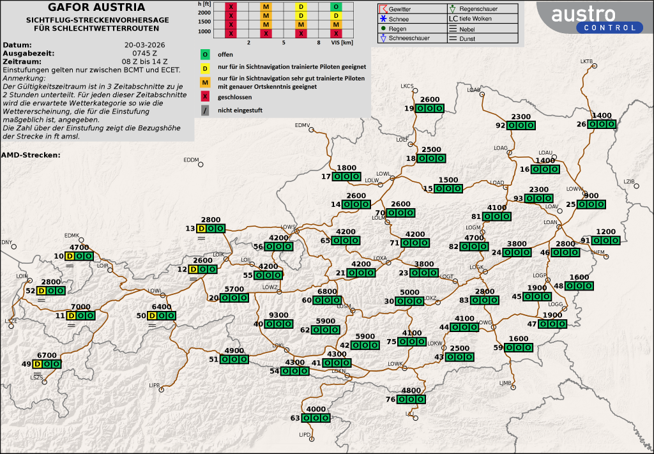The width and height of the screenshot is (654, 454).
Task: Click the Nebel fog lines legend symbol
Action: click(x=452, y=29)
